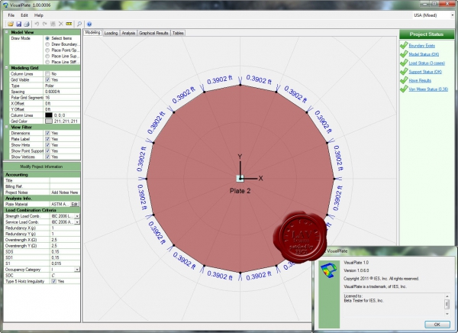Click the checkmark icon beside Support Status
Image resolution: width=458 pixels, height=333 pixels.
point(404,72)
